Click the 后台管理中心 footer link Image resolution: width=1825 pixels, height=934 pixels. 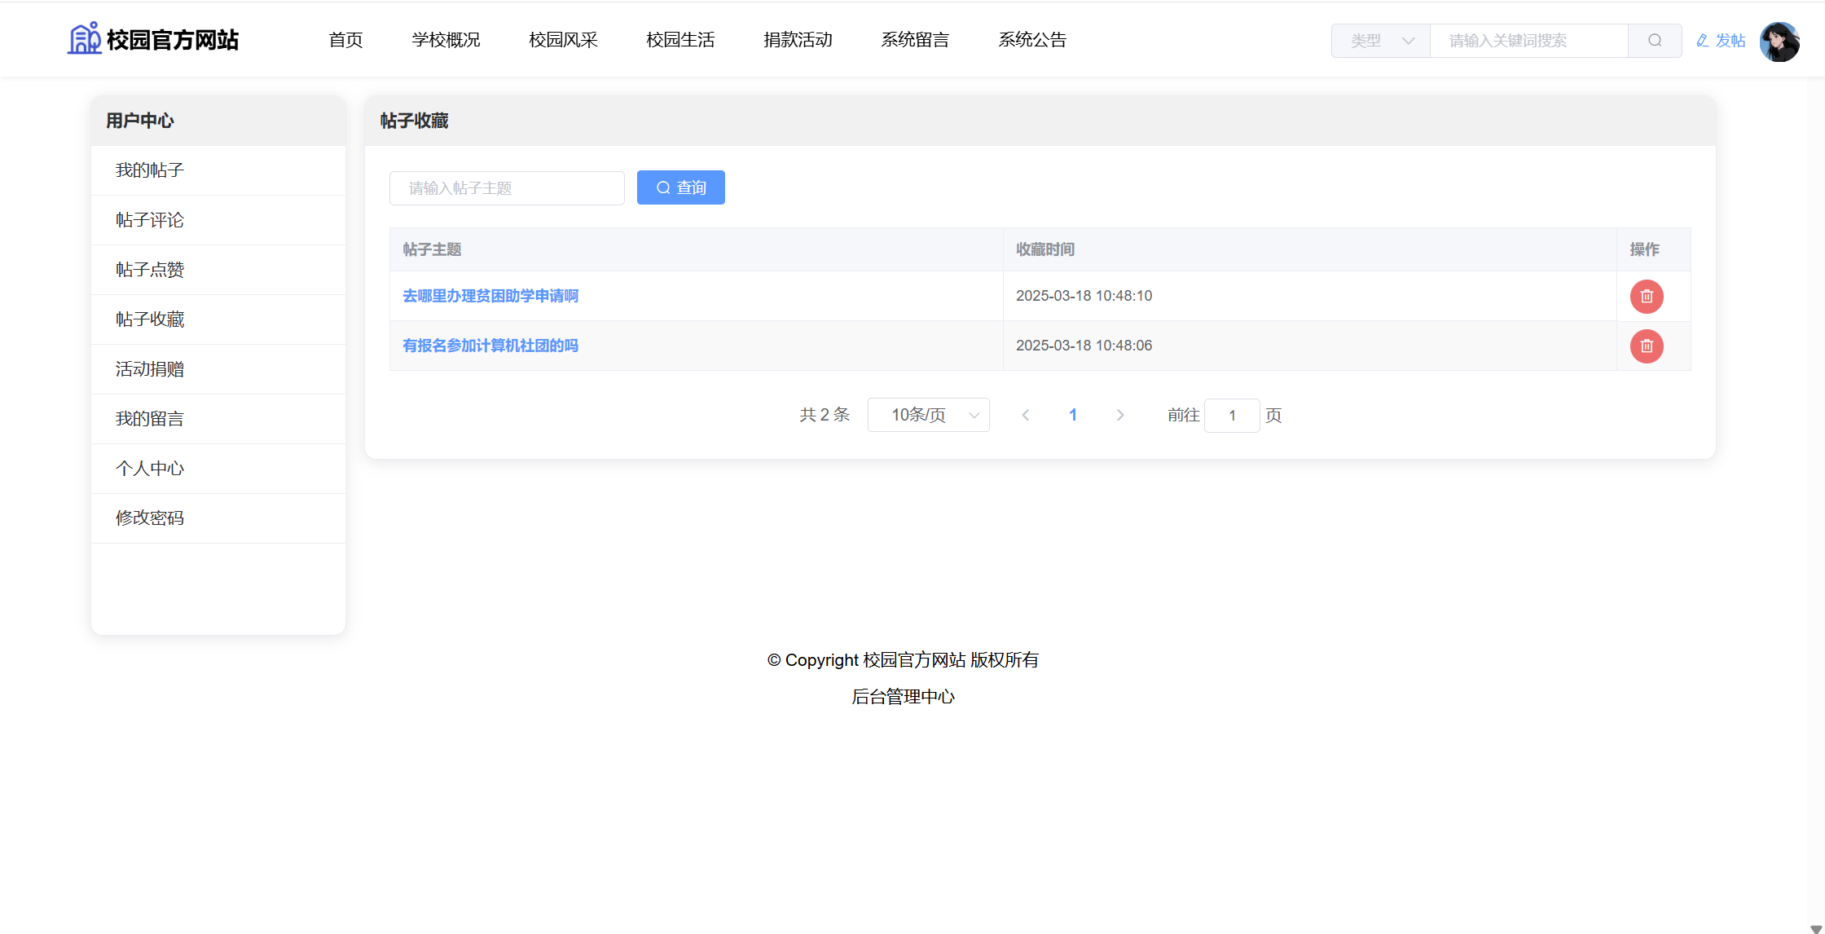click(903, 697)
